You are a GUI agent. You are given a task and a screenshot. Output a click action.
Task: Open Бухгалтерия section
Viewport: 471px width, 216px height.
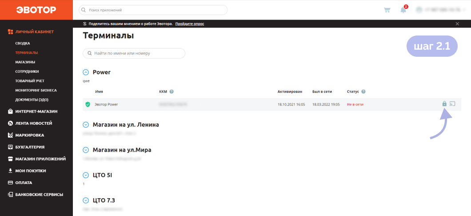[30, 147]
